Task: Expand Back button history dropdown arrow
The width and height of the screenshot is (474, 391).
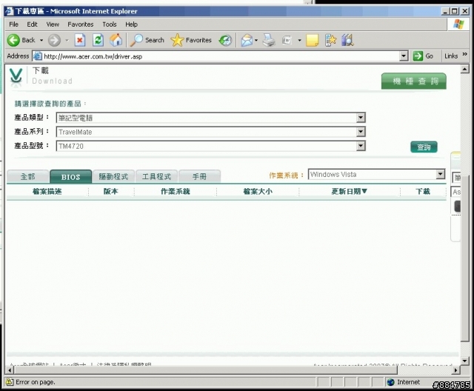Action: pyautogui.click(x=41, y=40)
